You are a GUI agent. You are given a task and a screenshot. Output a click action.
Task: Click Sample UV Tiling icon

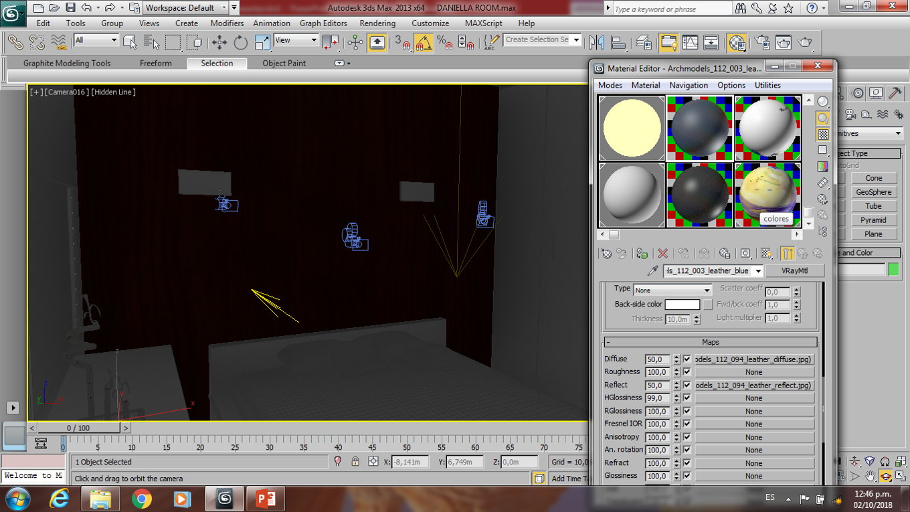pyautogui.click(x=823, y=150)
